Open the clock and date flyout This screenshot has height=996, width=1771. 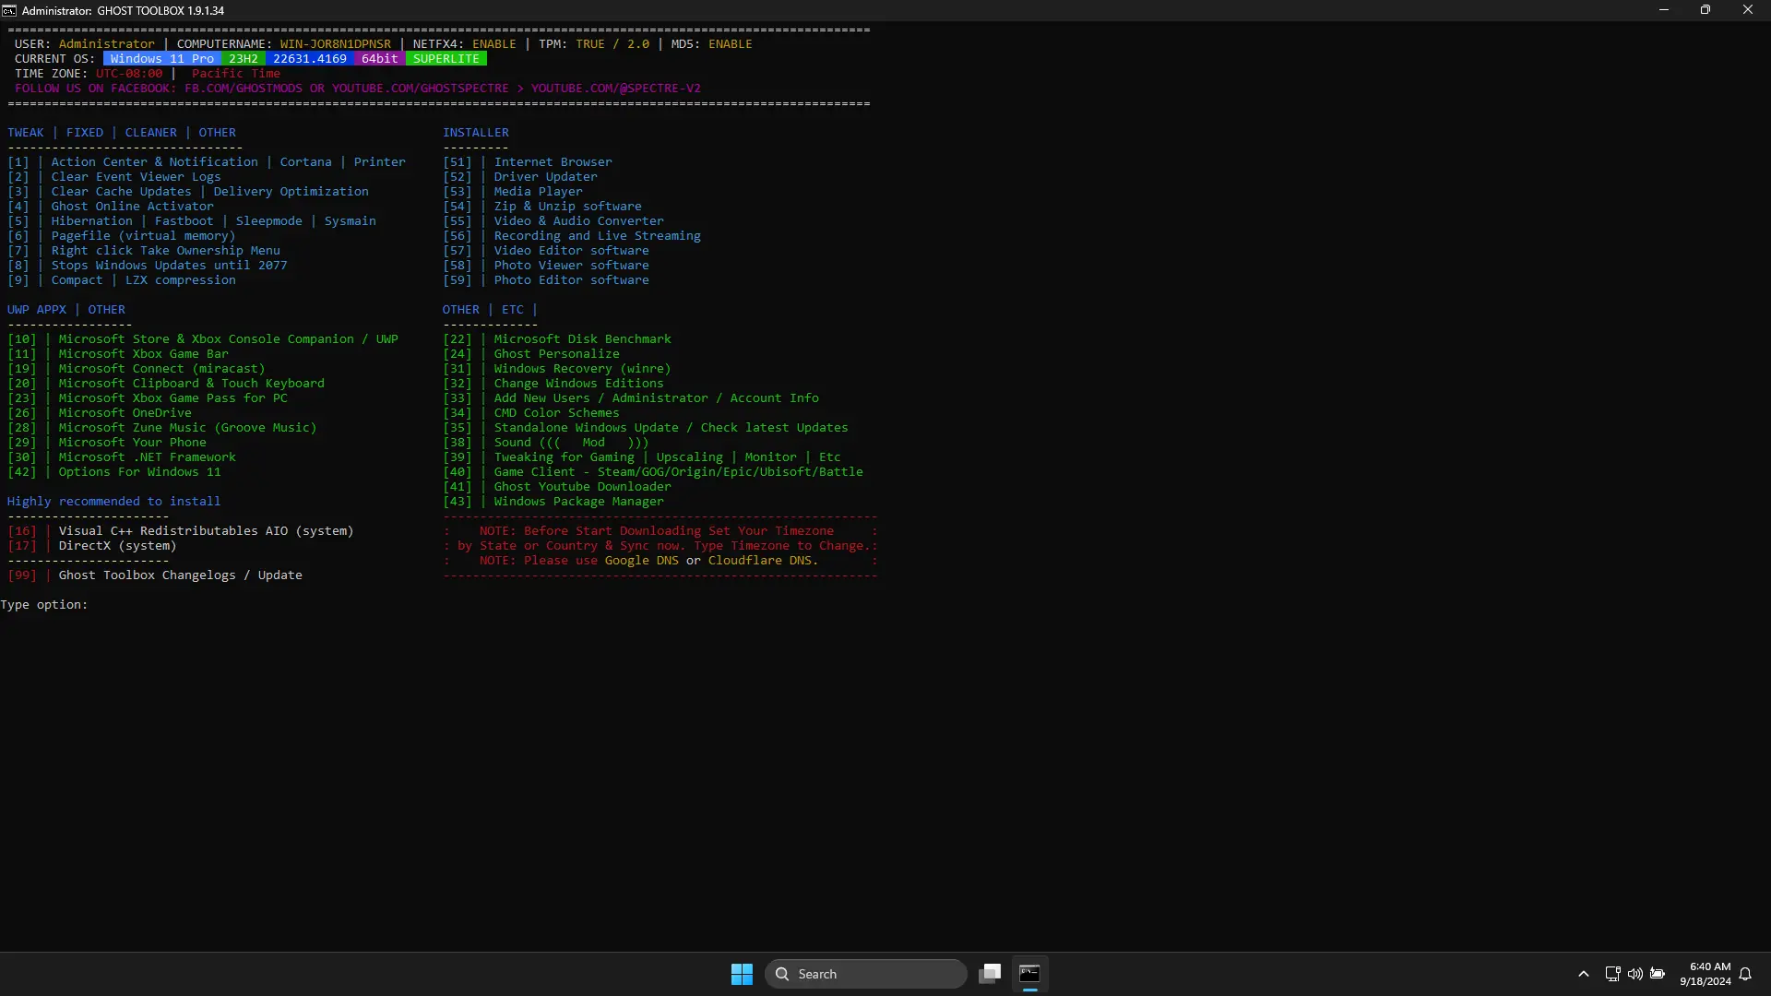(x=1706, y=974)
